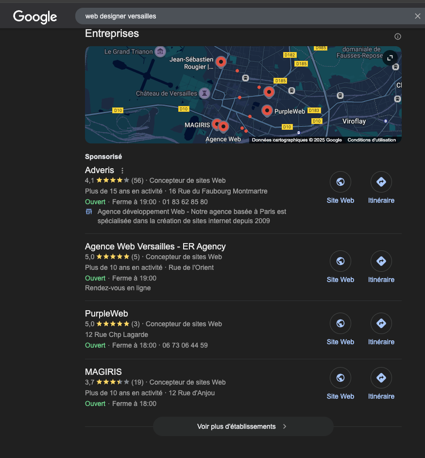Image resolution: width=425 pixels, height=458 pixels.
Task: Click the Château de Versailles landmark icon
Action: pos(204,93)
